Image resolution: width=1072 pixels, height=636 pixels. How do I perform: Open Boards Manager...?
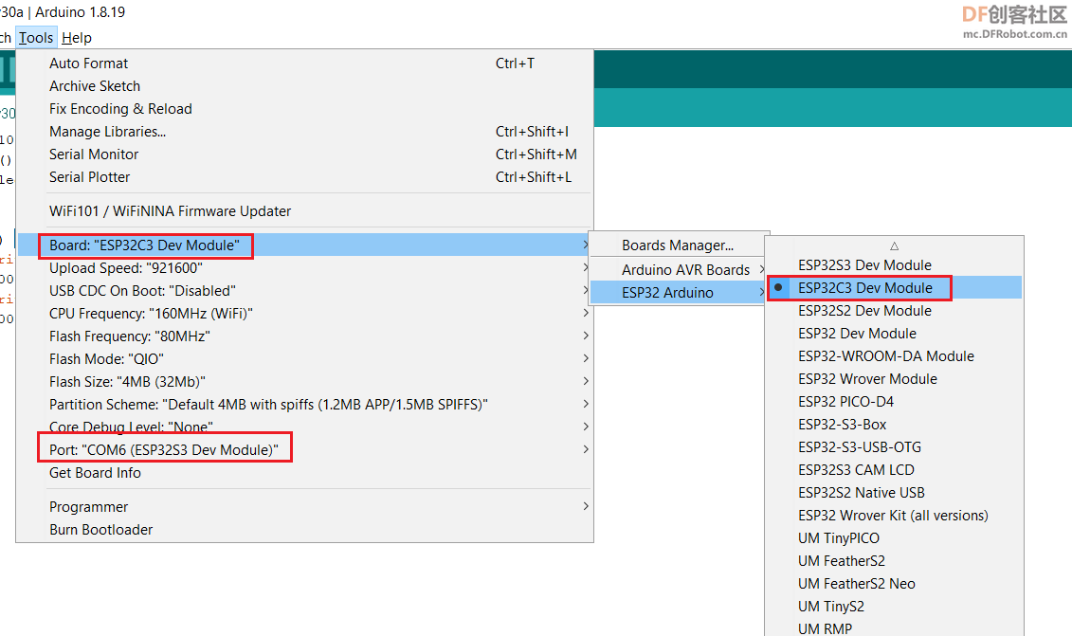tap(679, 245)
